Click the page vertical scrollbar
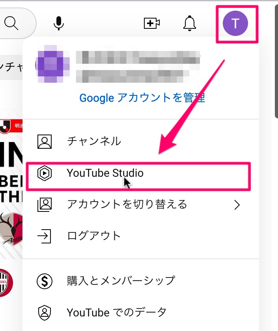The image size is (278, 331). [x=276, y=61]
